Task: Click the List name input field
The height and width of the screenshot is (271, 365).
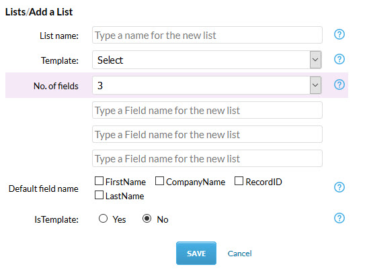Action: tap(207, 35)
